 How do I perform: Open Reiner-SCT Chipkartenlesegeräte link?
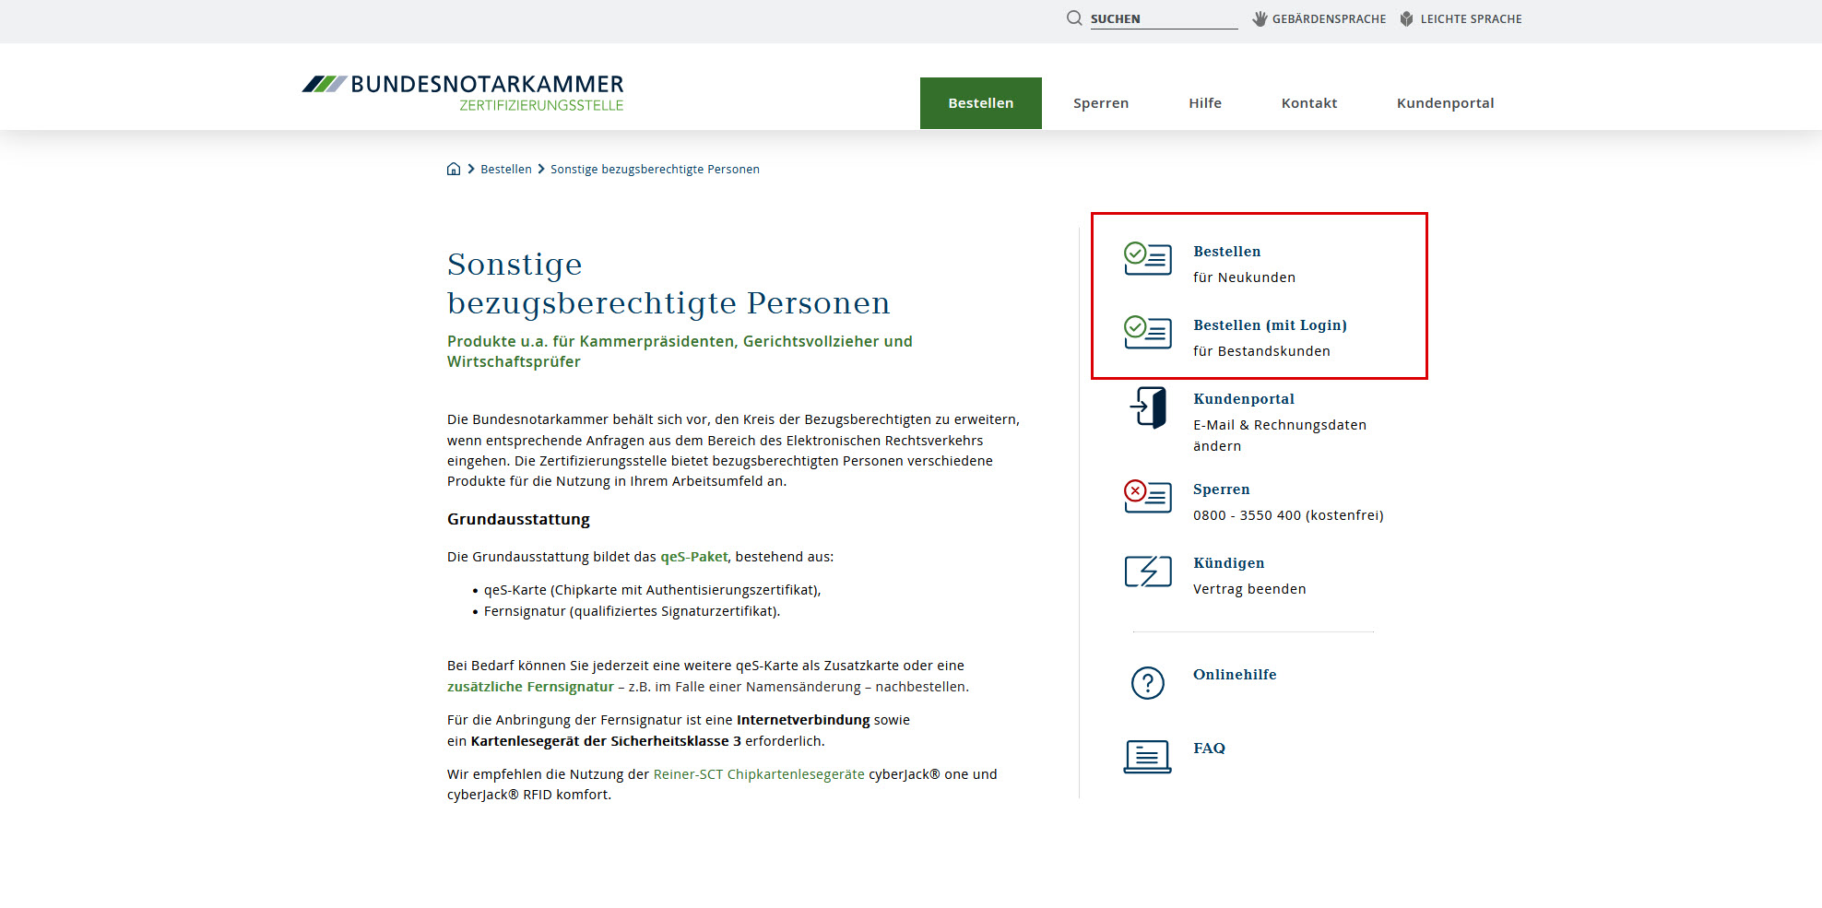pyautogui.click(x=758, y=774)
